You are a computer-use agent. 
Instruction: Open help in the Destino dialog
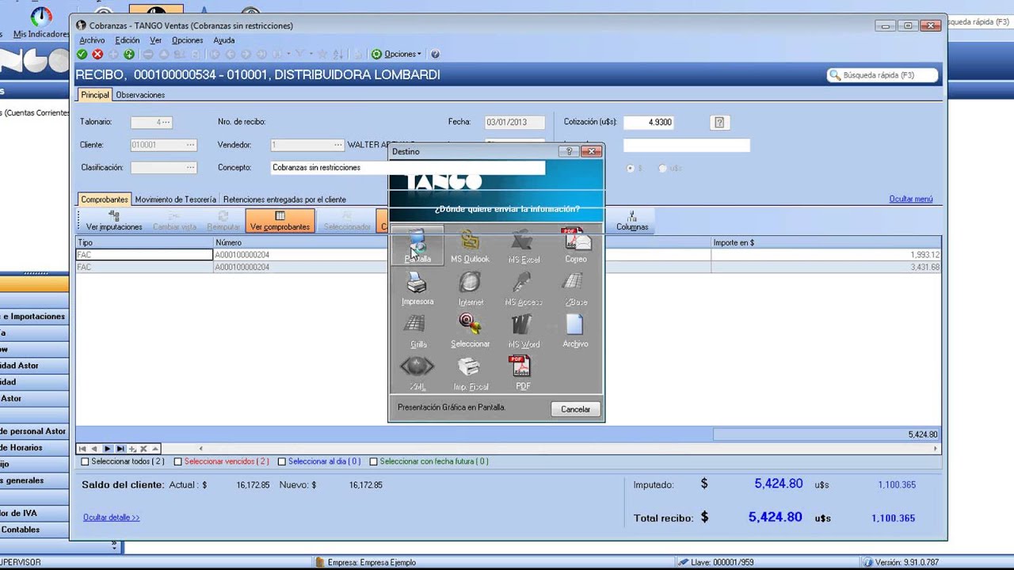(569, 151)
